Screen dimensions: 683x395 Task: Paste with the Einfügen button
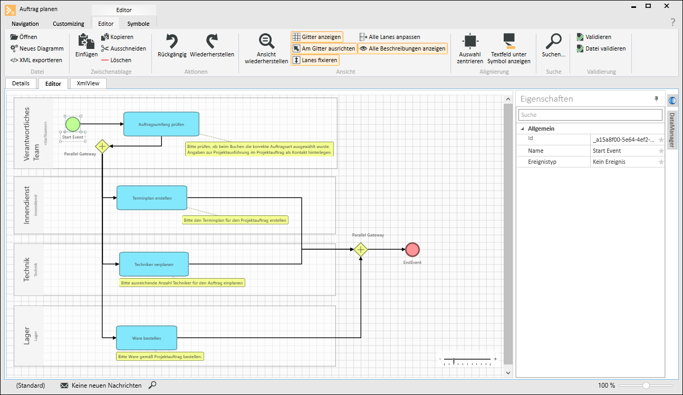(x=86, y=46)
